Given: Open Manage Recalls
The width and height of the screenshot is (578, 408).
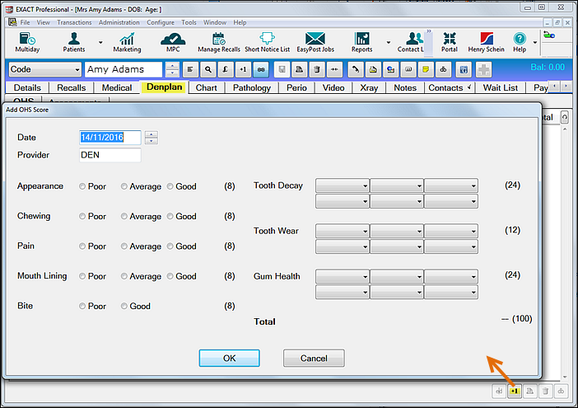Looking at the screenshot, I should [x=218, y=42].
